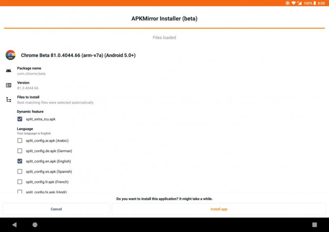Click the battery icon in status bar

315,3
